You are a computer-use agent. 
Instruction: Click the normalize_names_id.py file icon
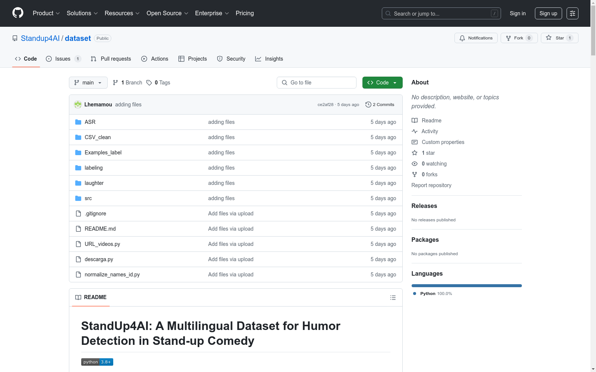(x=78, y=275)
